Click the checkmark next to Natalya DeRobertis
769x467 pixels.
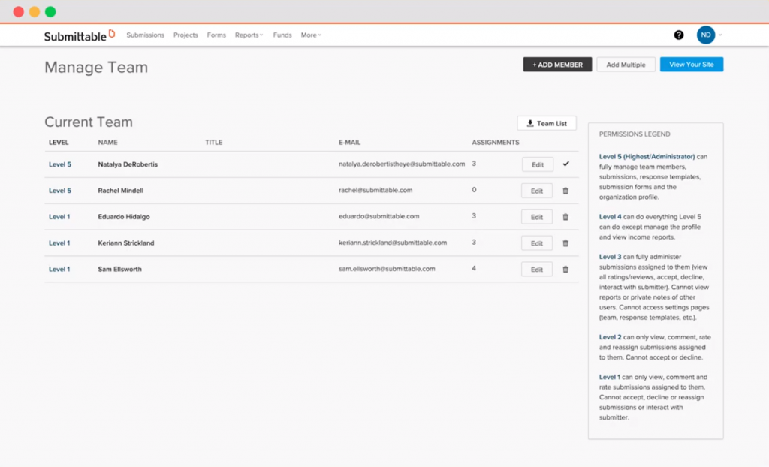pos(565,164)
